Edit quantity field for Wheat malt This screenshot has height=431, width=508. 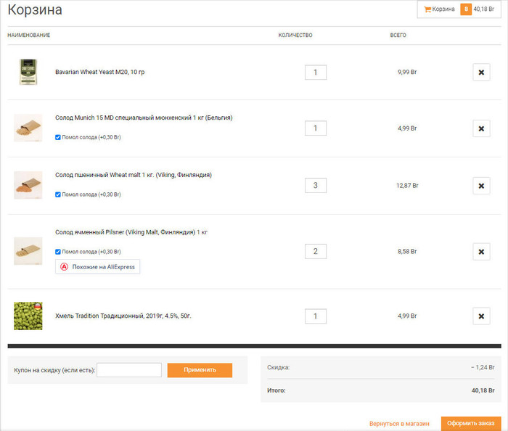[x=316, y=185]
